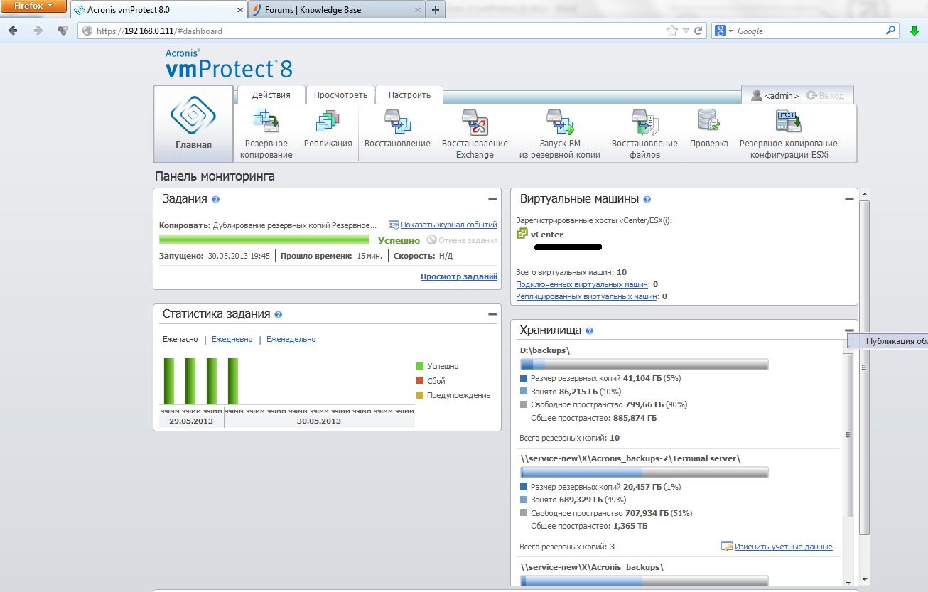
Task: Click the Выход logout icon
Action: [x=811, y=95]
